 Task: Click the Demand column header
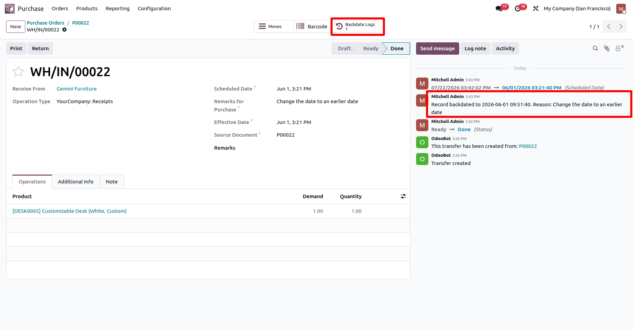pos(313,196)
